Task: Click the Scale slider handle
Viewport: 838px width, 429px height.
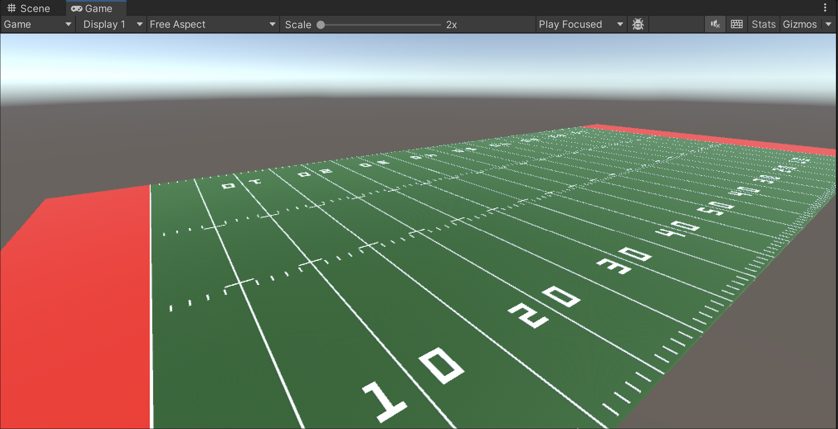Action: 321,25
